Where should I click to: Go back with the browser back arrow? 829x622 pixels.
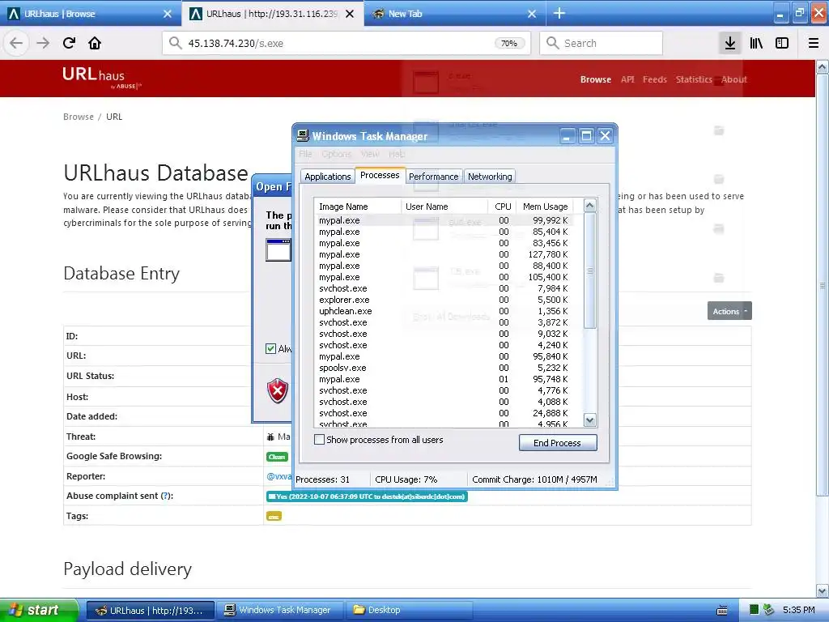(x=16, y=43)
